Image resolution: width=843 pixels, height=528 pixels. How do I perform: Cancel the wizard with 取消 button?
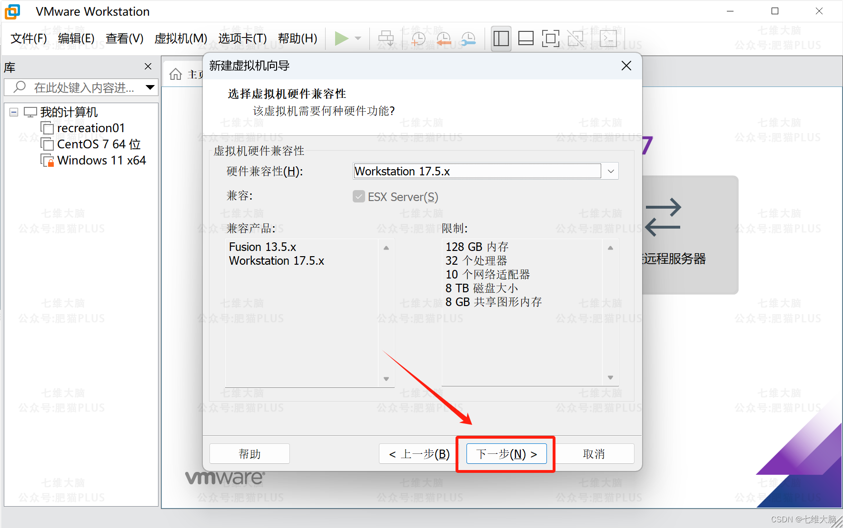pos(594,454)
